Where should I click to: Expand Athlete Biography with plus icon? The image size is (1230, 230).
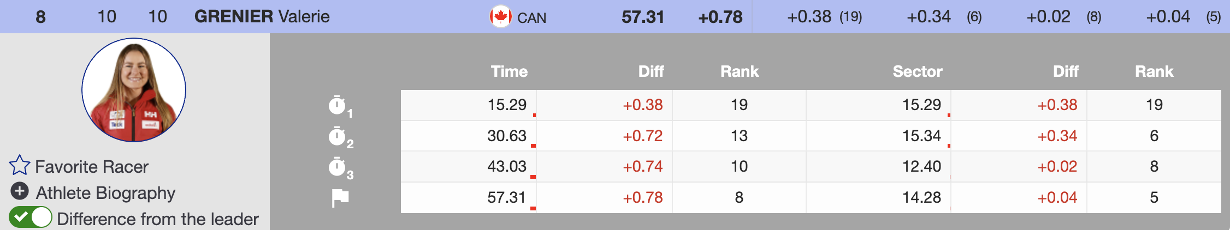click(x=20, y=191)
